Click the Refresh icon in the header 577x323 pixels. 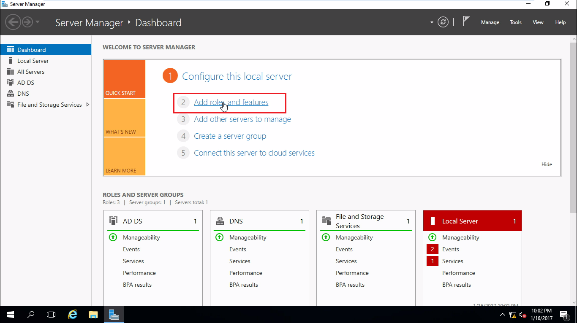coord(443,22)
